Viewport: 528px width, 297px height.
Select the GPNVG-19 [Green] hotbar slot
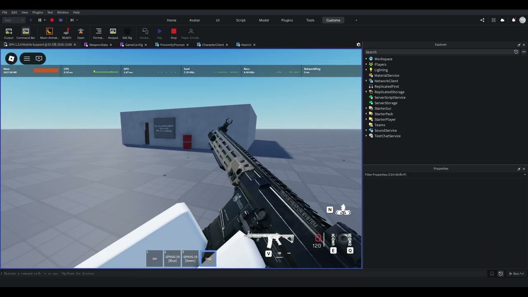[x=190, y=258]
